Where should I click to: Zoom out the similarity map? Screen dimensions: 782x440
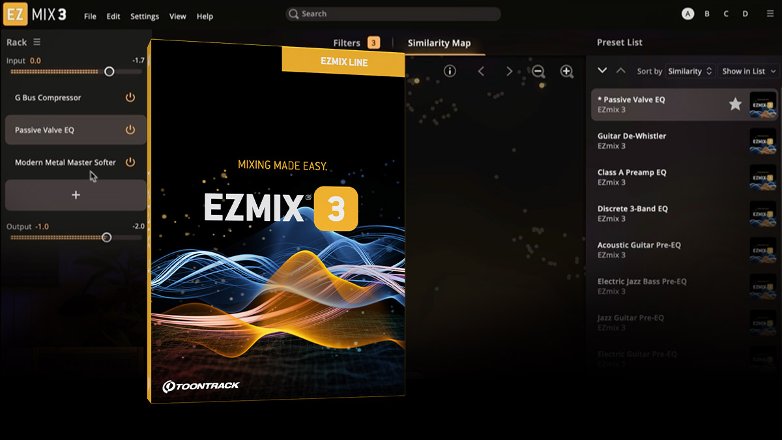tap(538, 71)
